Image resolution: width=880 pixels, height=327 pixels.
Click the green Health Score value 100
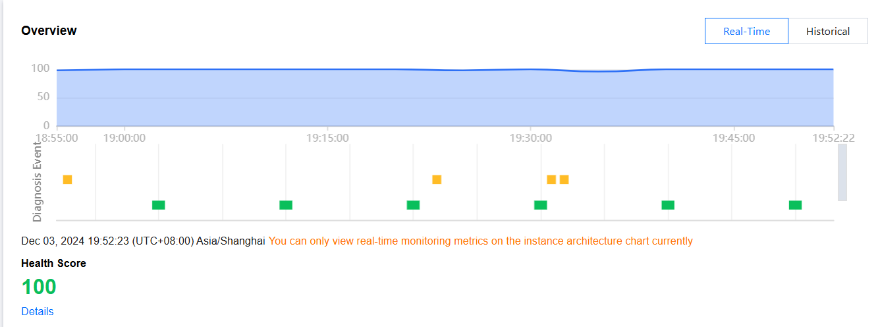[39, 287]
